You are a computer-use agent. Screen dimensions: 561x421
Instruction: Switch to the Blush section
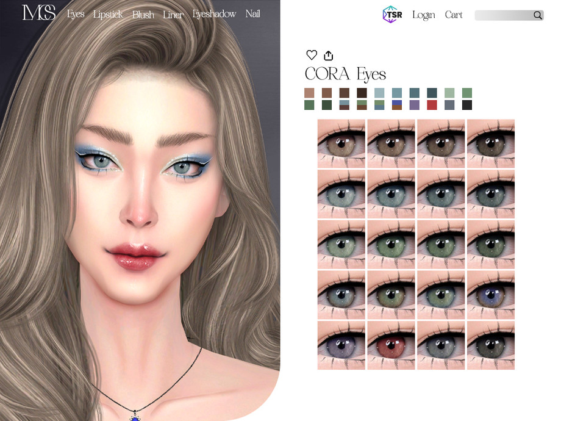pos(143,15)
